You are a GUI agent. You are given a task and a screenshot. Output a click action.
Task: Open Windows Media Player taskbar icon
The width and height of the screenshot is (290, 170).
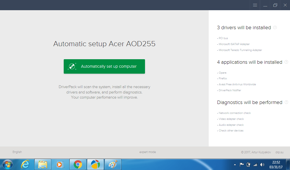pos(60,164)
